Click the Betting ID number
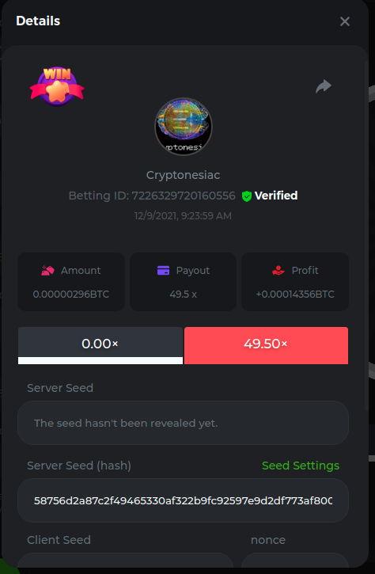This screenshot has height=574, width=375. click(184, 196)
